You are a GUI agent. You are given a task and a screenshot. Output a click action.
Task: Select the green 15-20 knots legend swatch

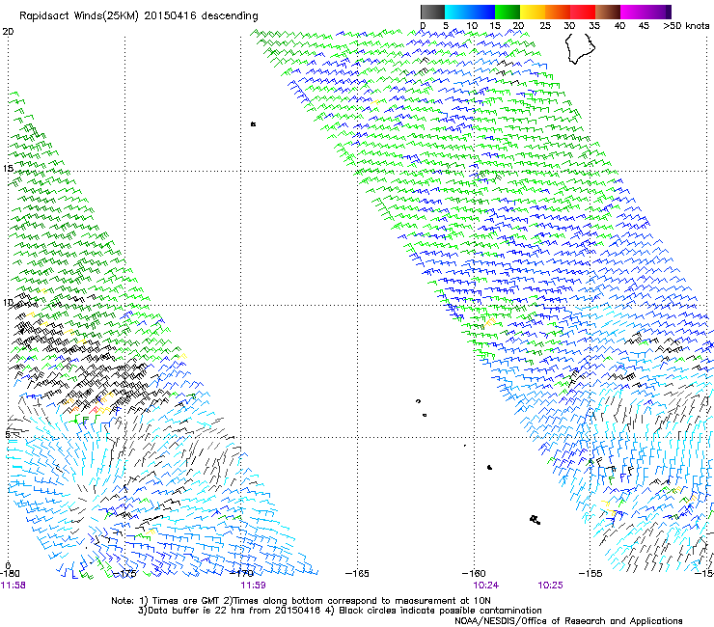click(508, 12)
